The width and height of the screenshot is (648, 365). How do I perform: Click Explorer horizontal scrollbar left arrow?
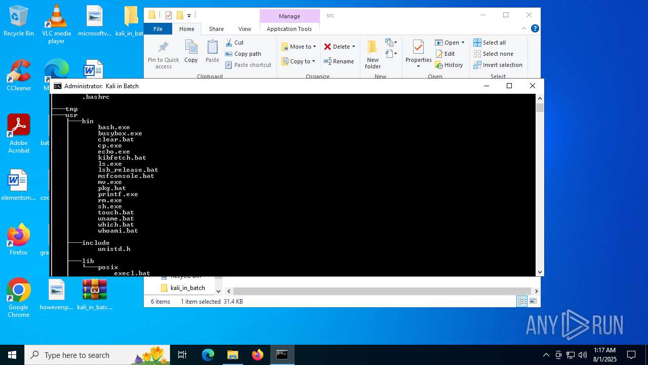tap(229, 291)
